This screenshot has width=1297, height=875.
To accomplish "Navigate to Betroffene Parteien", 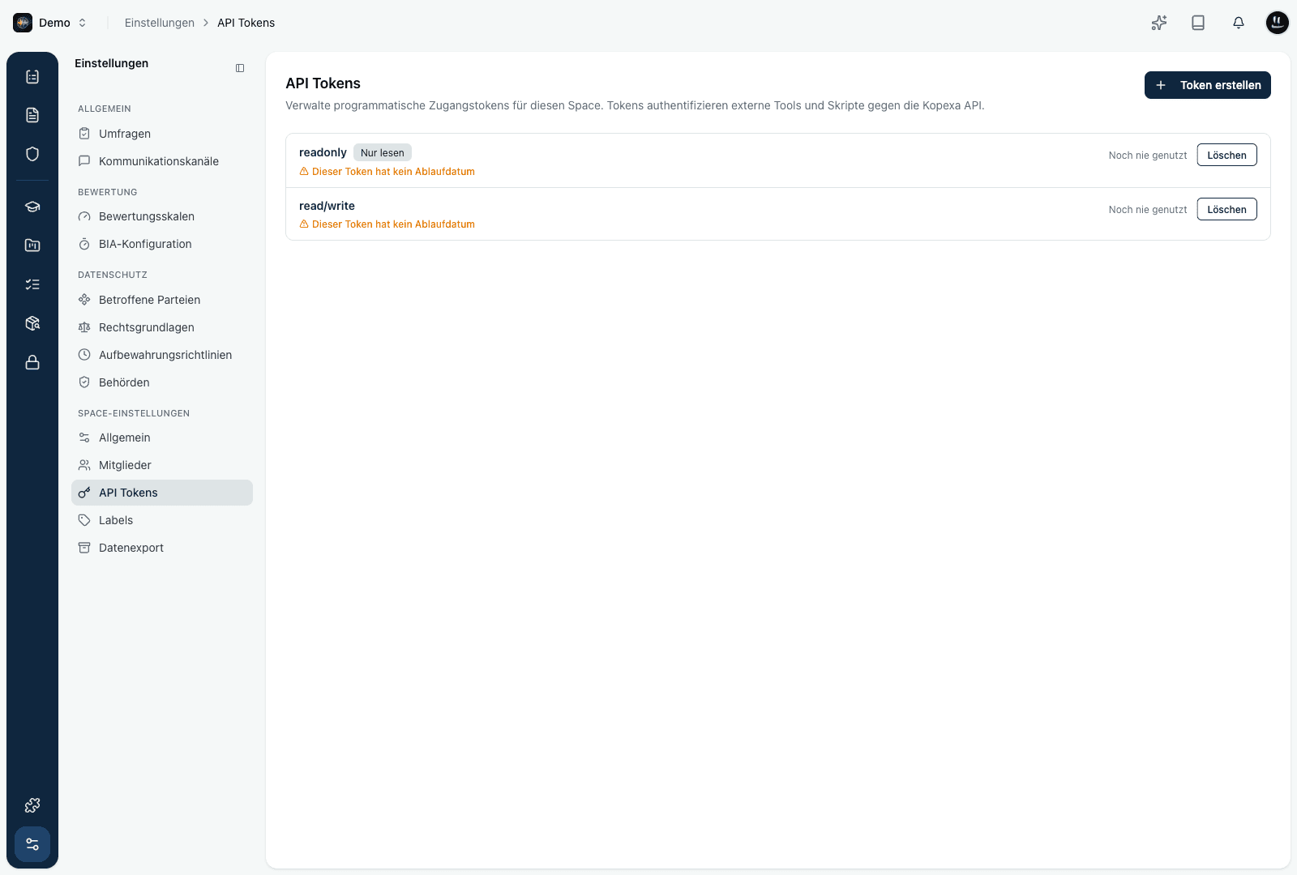I will coord(162,300).
